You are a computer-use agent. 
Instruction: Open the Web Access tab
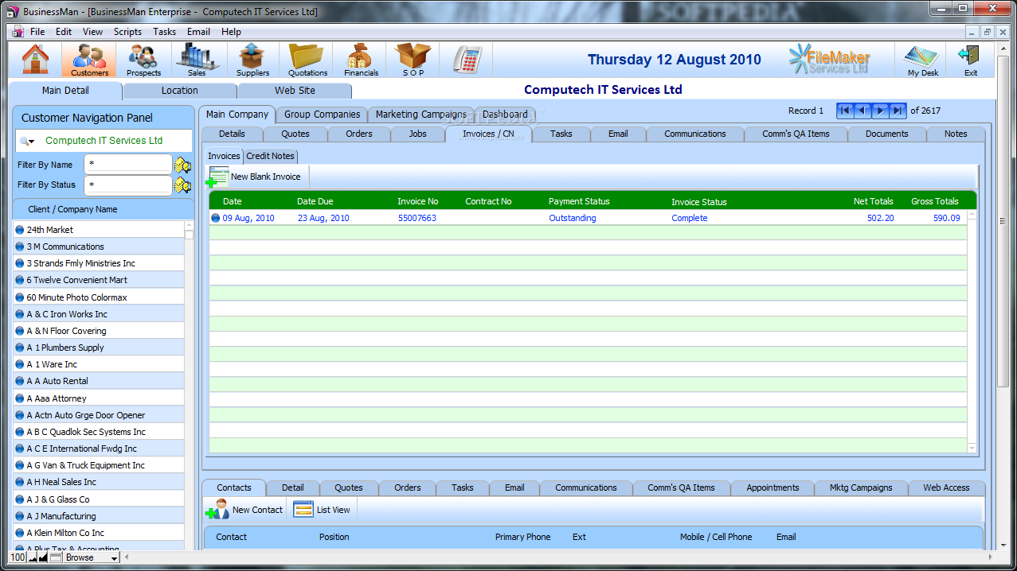pos(946,487)
